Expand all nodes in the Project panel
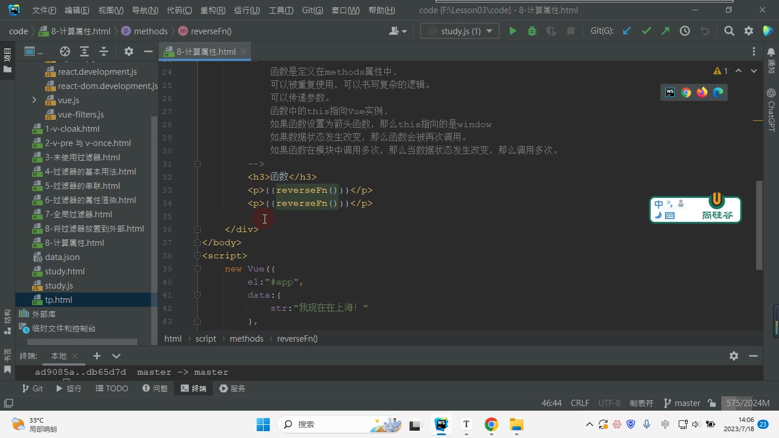Image resolution: width=779 pixels, height=438 pixels. [84, 51]
